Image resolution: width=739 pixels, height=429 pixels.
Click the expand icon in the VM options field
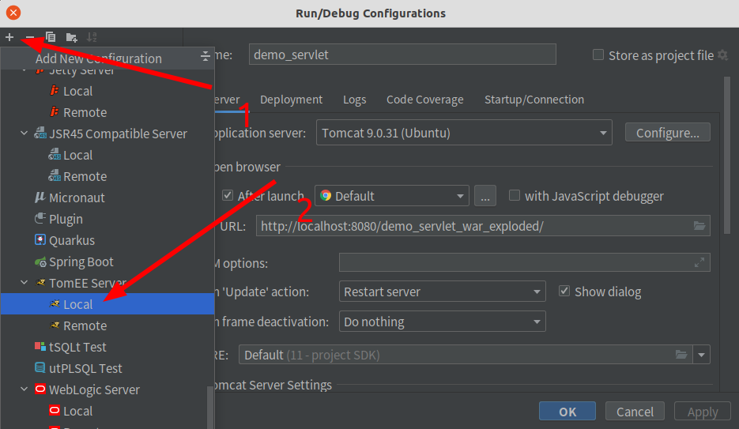tap(699, 262)
